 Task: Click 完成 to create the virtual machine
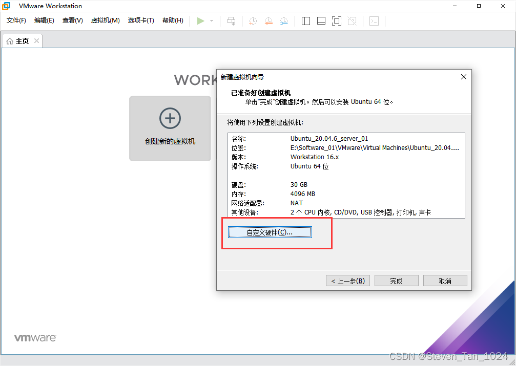click(396, 281)
